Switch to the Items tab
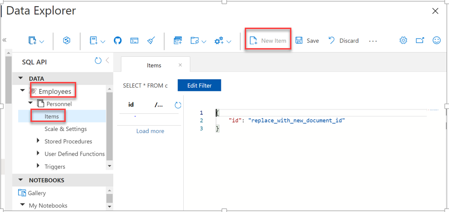The width and height of the screenshot is (449, 212). (154, 65)
